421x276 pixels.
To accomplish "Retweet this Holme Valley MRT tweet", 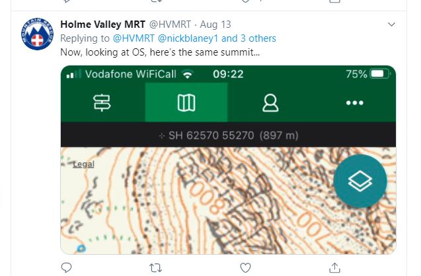I will pos(155,267).
